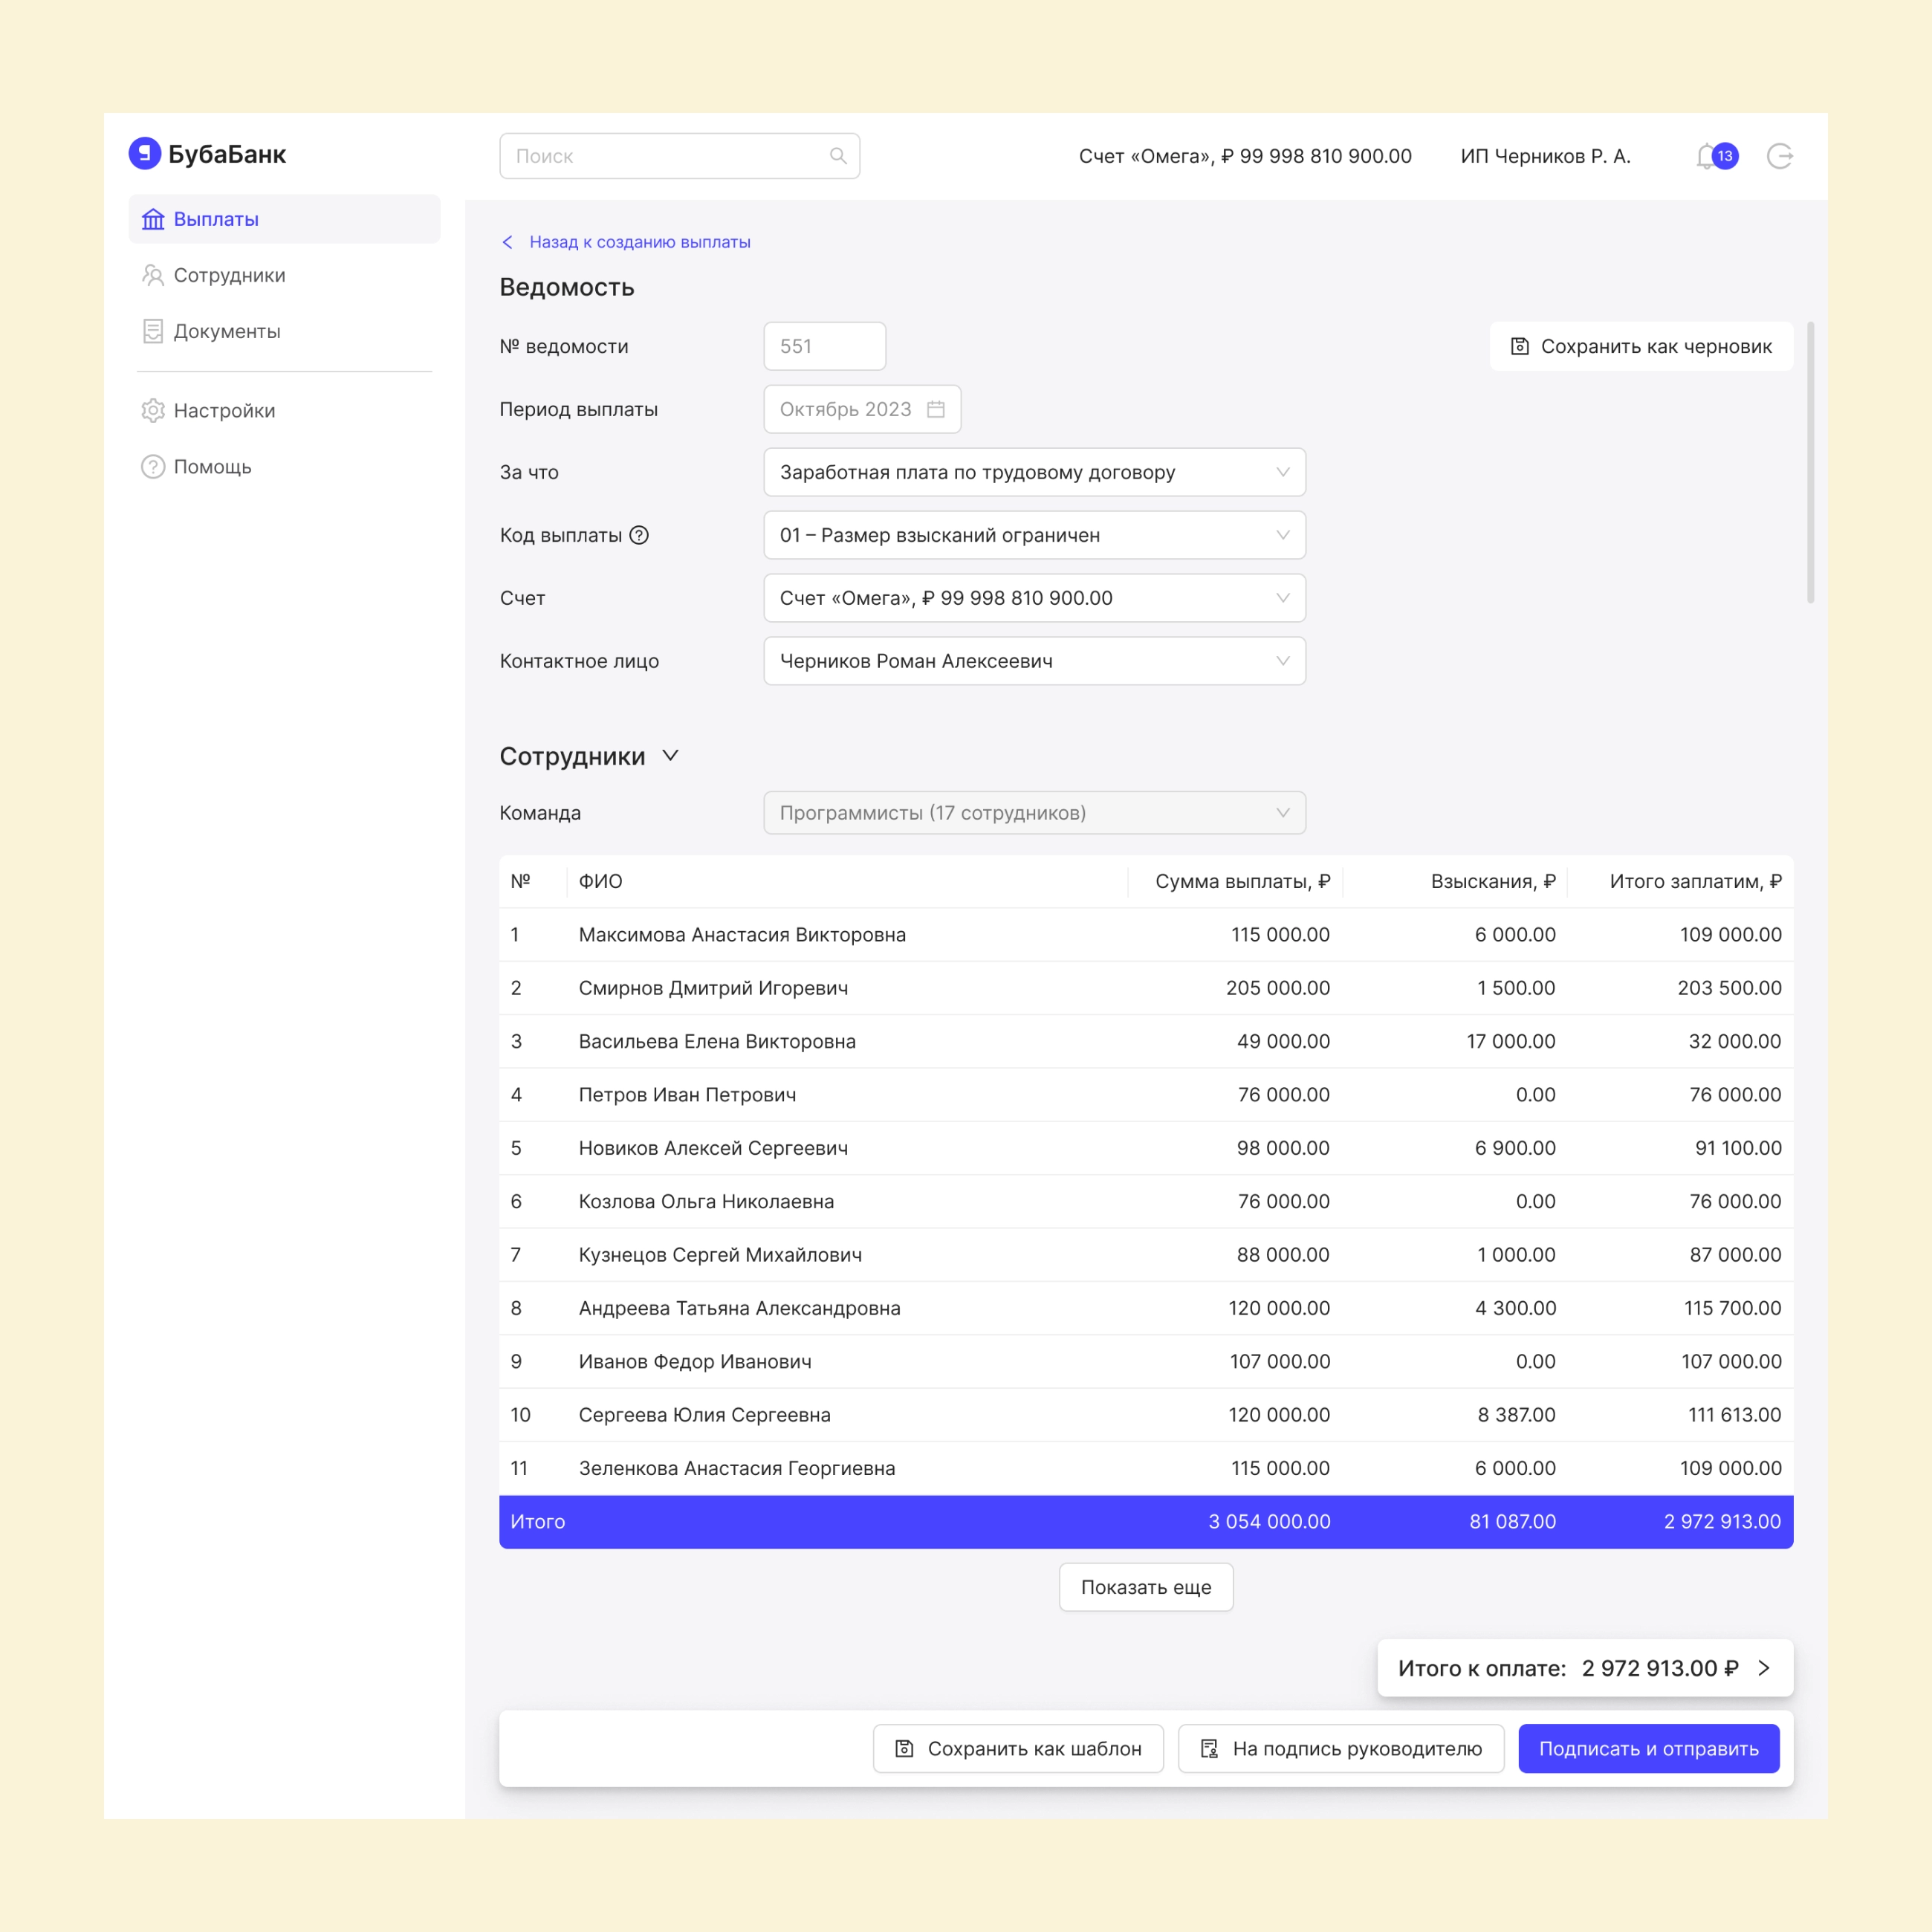Select row Зеленкова Анастасия Георгиевна
Screen dimensions: 1932x1932
[1146, 1468]
